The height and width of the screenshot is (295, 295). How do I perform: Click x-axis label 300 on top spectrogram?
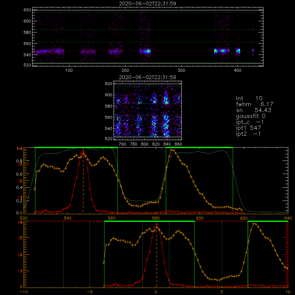[x=181, y=71]
